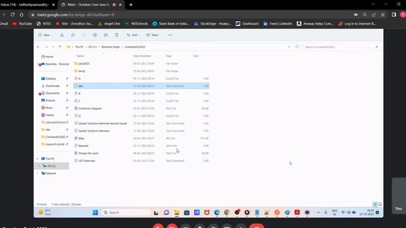Screen dimensions: 406x228
Task: Open the three-dots See more menu
Action: point(170,35)
